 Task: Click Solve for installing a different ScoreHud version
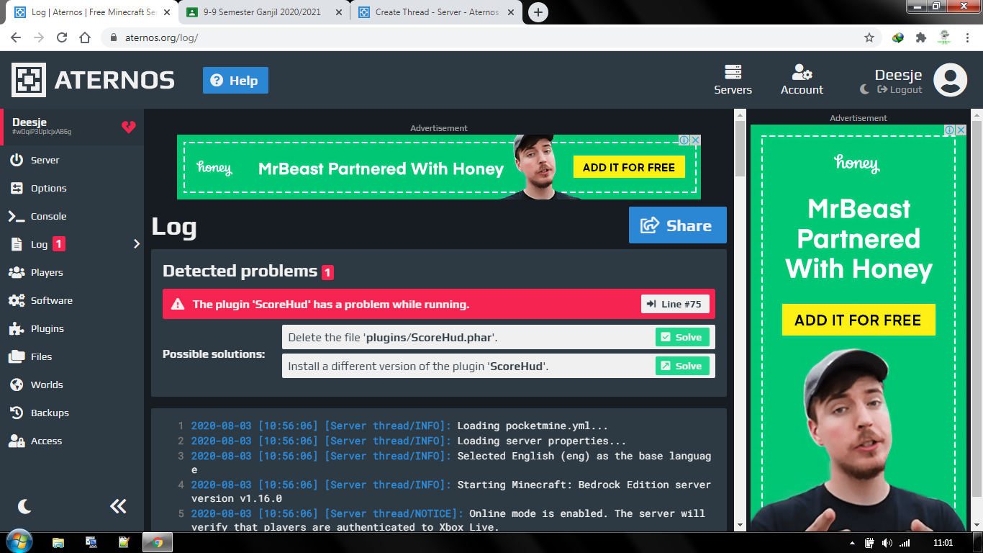point(681,366)
